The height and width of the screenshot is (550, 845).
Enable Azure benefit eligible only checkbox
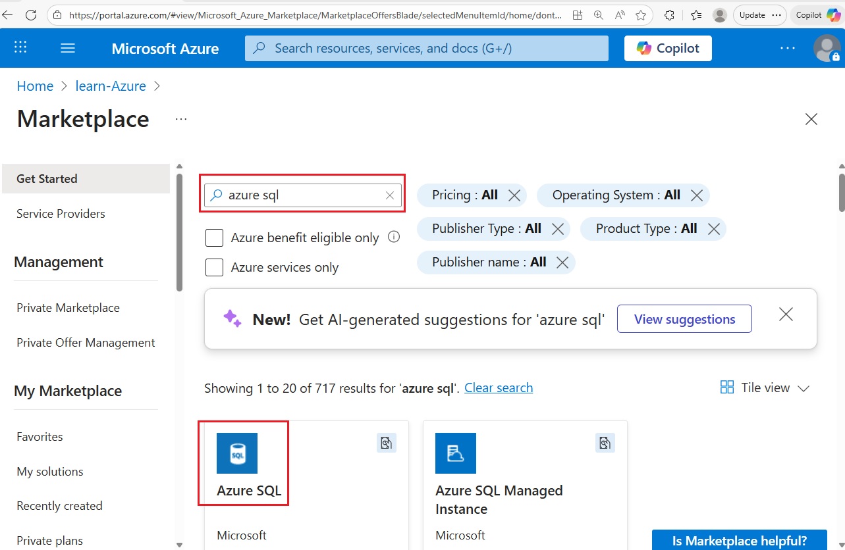[214, 238]
